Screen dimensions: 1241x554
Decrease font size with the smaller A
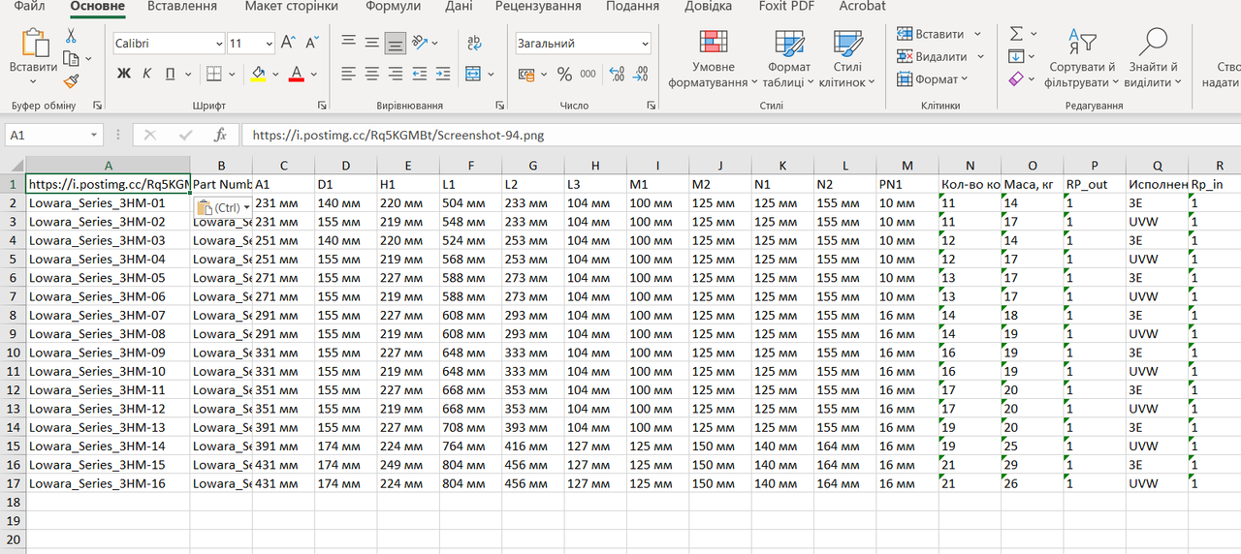click(312, 43)
